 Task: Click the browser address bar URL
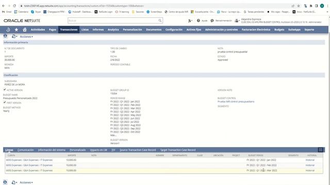click(84, 6)
